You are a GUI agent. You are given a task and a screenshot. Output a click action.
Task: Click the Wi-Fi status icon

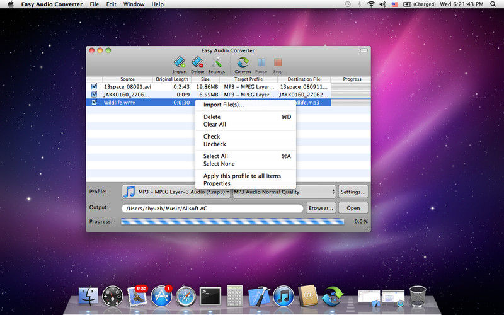click(371, 4)
